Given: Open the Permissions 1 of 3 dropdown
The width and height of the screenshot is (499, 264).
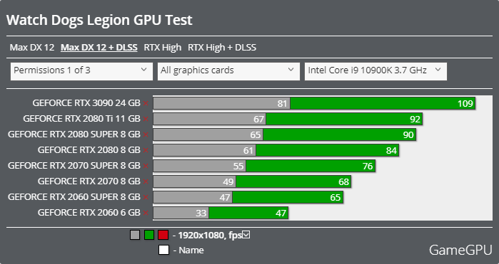Looking at the screenshot, I should (81, 71).
